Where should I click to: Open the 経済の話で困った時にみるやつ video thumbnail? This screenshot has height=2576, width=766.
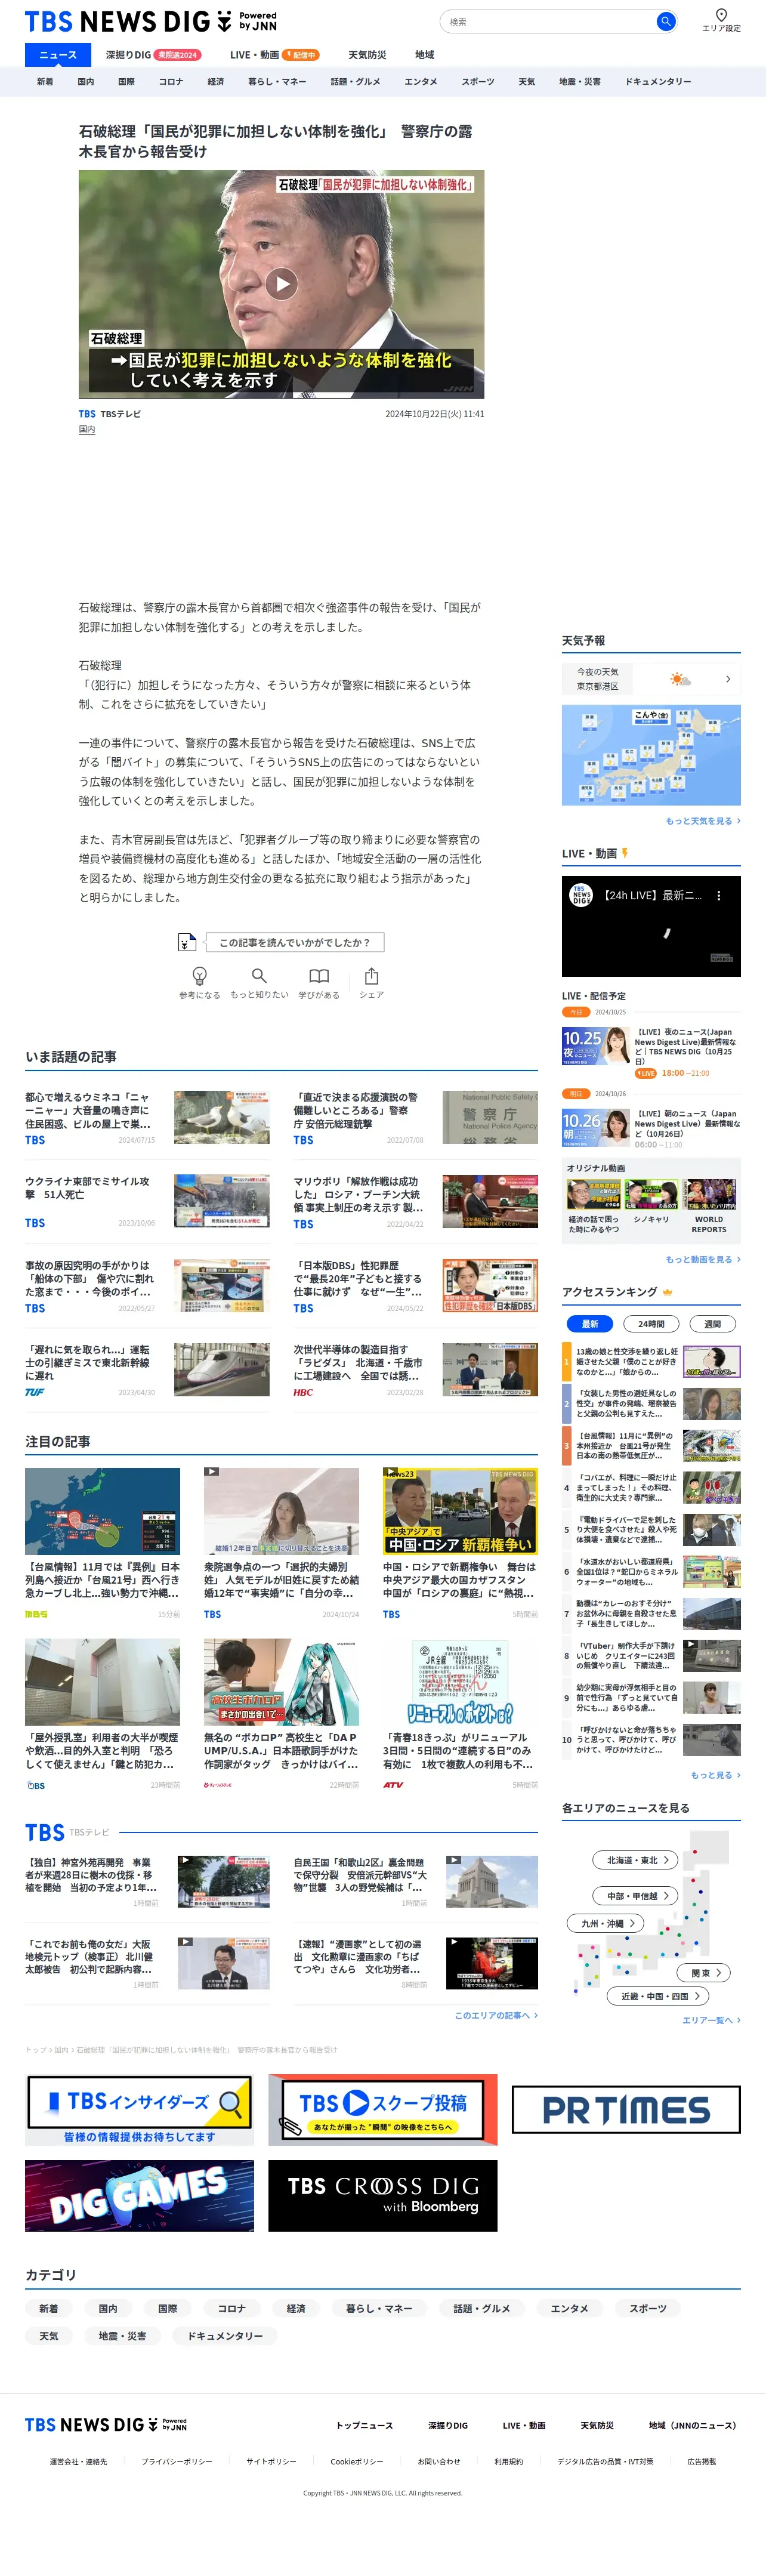pos(593,1195)
